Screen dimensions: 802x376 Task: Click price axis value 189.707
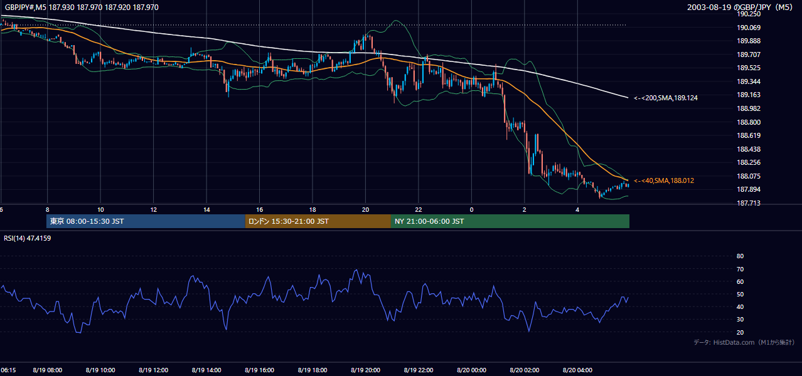point(749,55)
